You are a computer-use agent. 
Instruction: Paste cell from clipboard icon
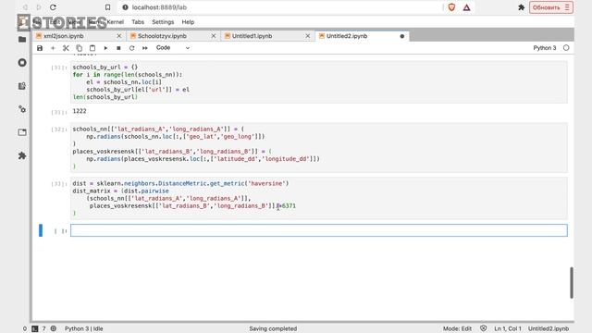click(92, 48)
